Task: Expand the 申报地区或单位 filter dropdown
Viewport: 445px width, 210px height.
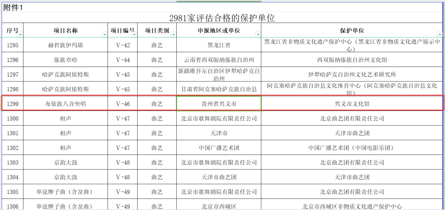Action: click(x=258, y=35)
